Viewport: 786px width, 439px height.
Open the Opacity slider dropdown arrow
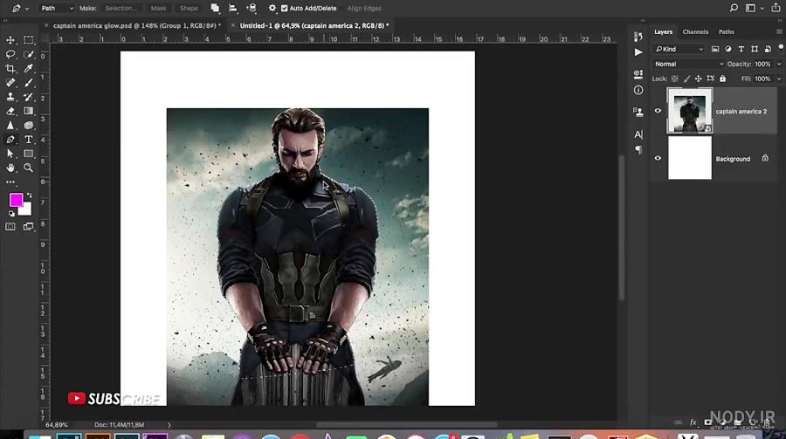pyautogui.click(x=779, y=64)
